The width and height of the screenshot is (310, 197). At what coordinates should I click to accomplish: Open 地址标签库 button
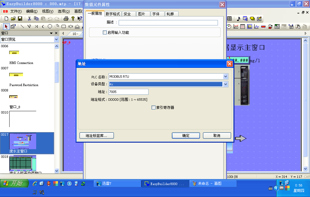click(x=96, y=135)
